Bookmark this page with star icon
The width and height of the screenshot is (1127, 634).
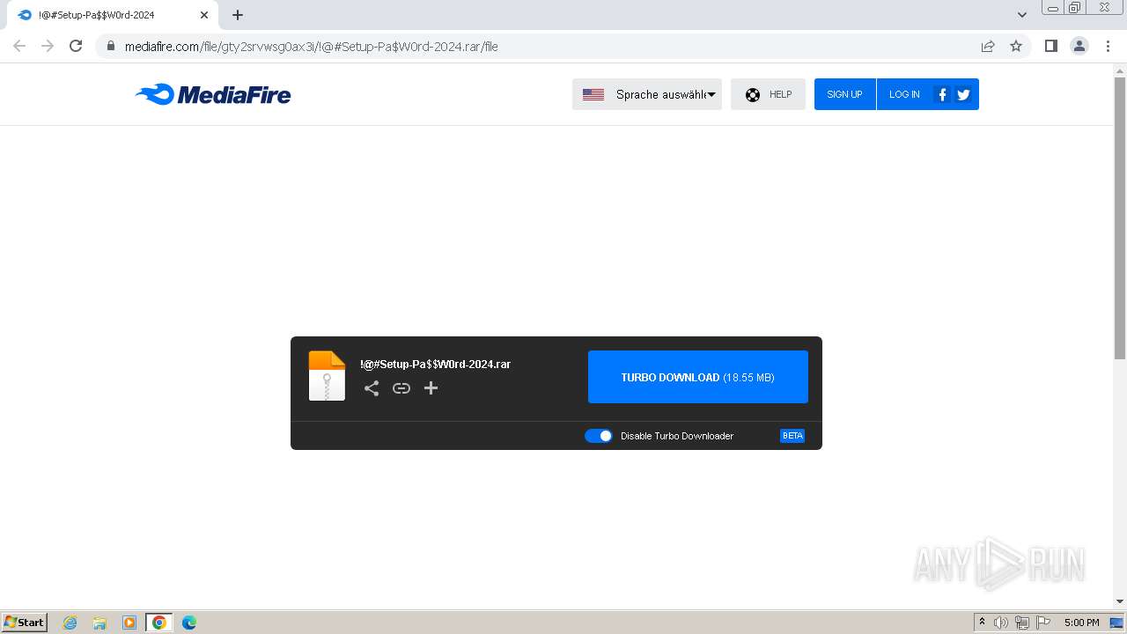click(x=1016, y=46)
